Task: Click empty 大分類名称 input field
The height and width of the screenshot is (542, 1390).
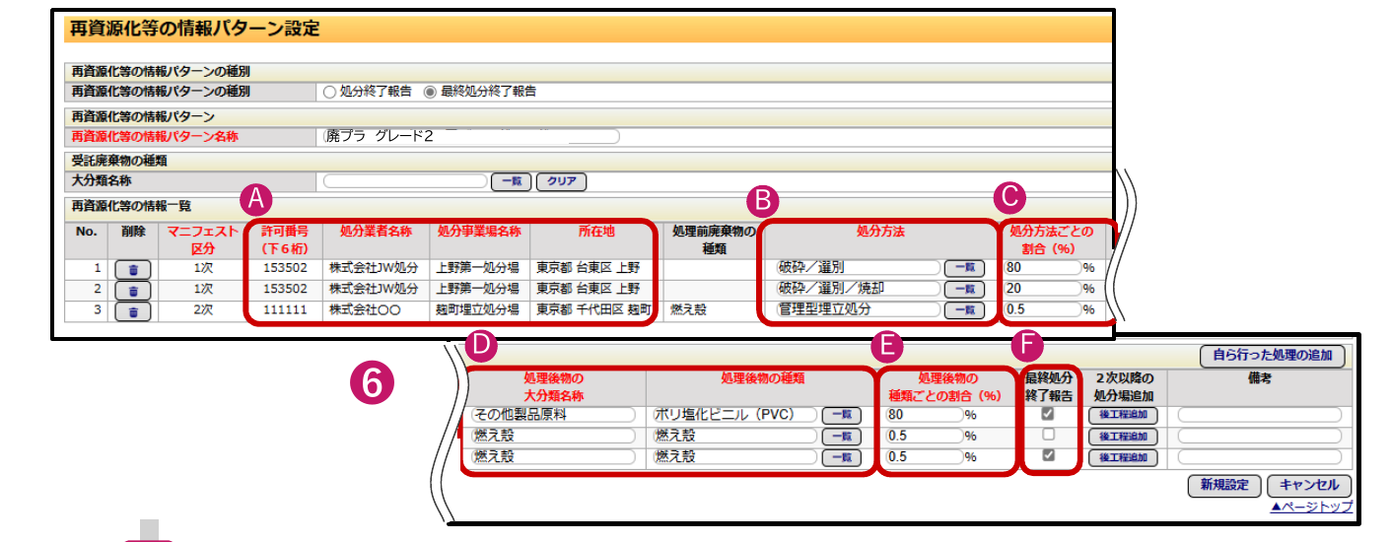Action: click(405, 181)
